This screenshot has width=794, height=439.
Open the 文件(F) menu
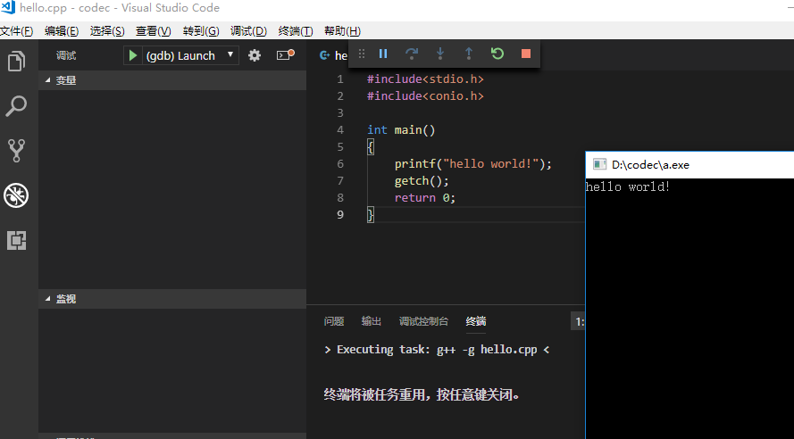pyautogui.click(x=17, y=31)
